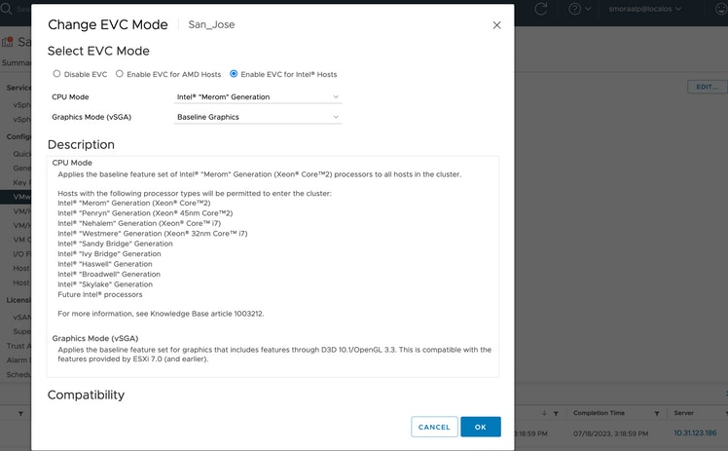Viewport: 728px width, 451px height.
Task: Open the Graphics Mode (vSGA) dropdown
Action: [x=258, y=117]
